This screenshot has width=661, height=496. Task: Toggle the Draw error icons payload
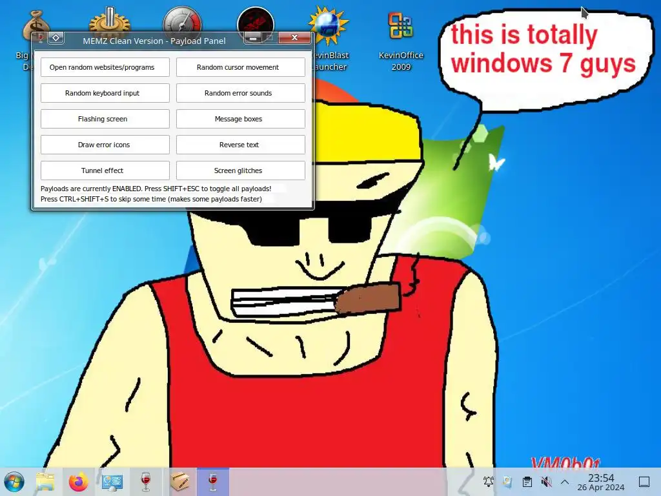105,145
